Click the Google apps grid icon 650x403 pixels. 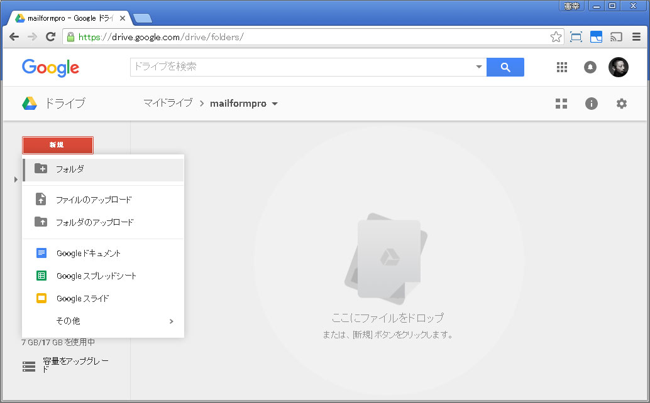tap(562, 67)
